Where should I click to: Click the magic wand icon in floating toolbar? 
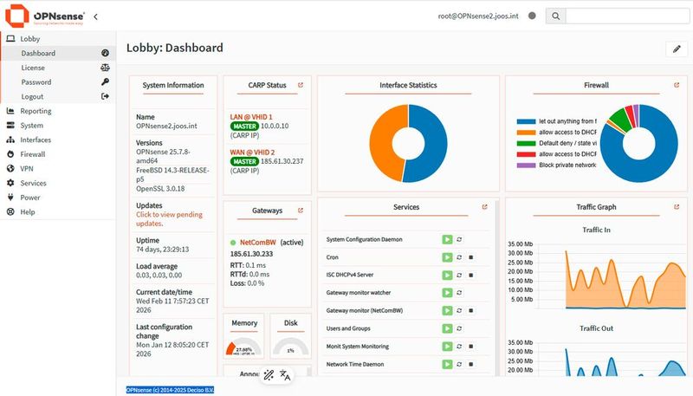coord(269,375)
